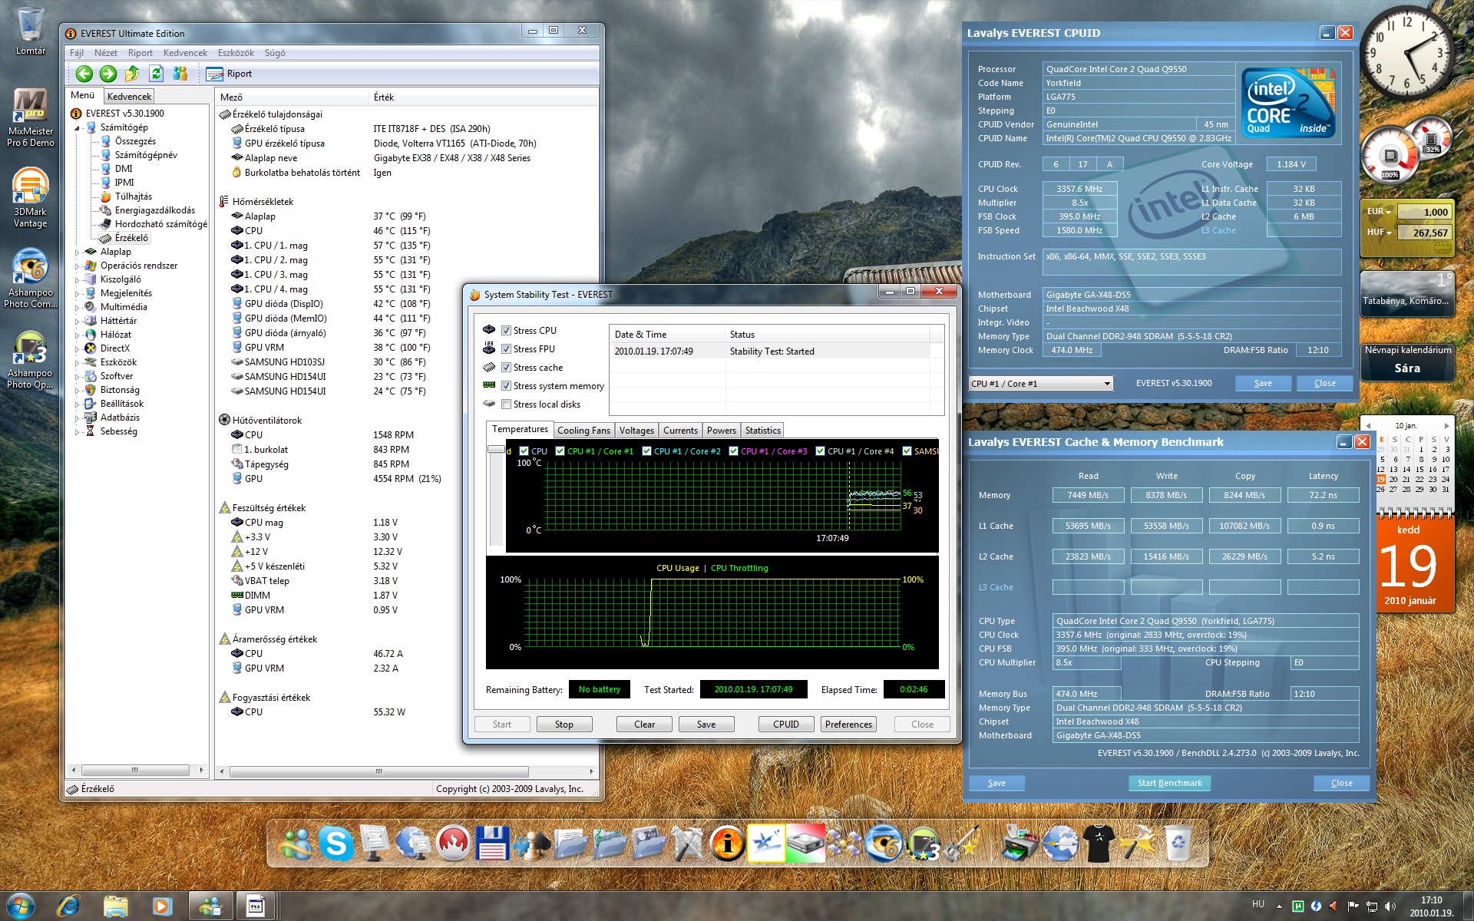Click Save in the EVEREST CPUID window
The height and width of the screenshot is (921, 1474).
pyautogui.click(x=1263, y=384)
